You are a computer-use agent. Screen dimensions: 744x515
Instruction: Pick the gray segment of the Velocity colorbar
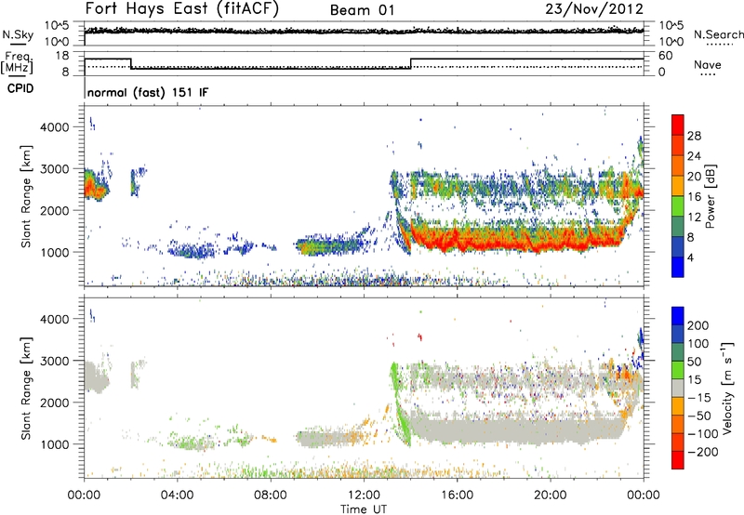pyautogui.click(x=678, y=388)
